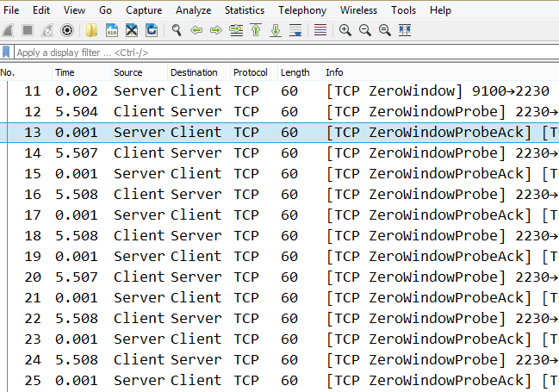
Task: Sort packets by the Time column
Action: [x=65, y=72]
